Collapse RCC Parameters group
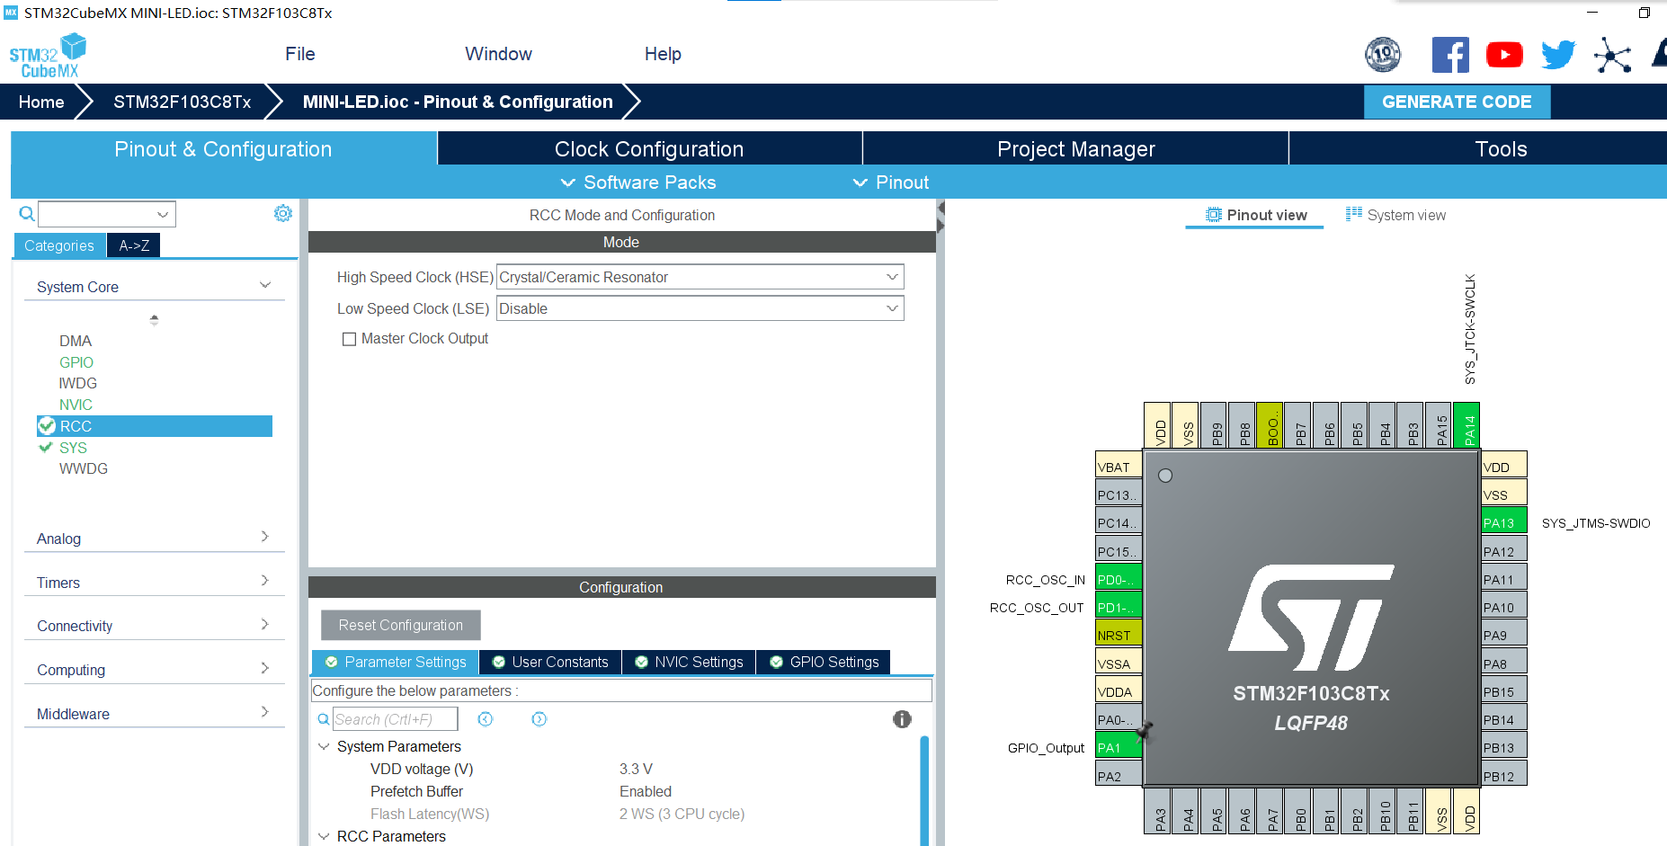Screen dimensions: 1667x846 coord(324,836)
